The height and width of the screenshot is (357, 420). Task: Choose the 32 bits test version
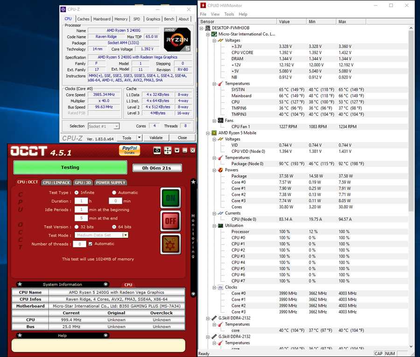(77, 227)
